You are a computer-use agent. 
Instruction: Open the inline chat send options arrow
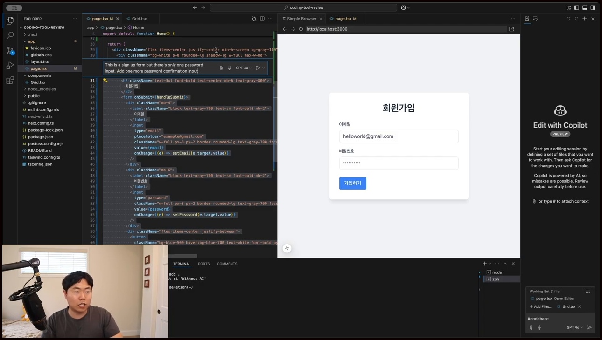264,68
